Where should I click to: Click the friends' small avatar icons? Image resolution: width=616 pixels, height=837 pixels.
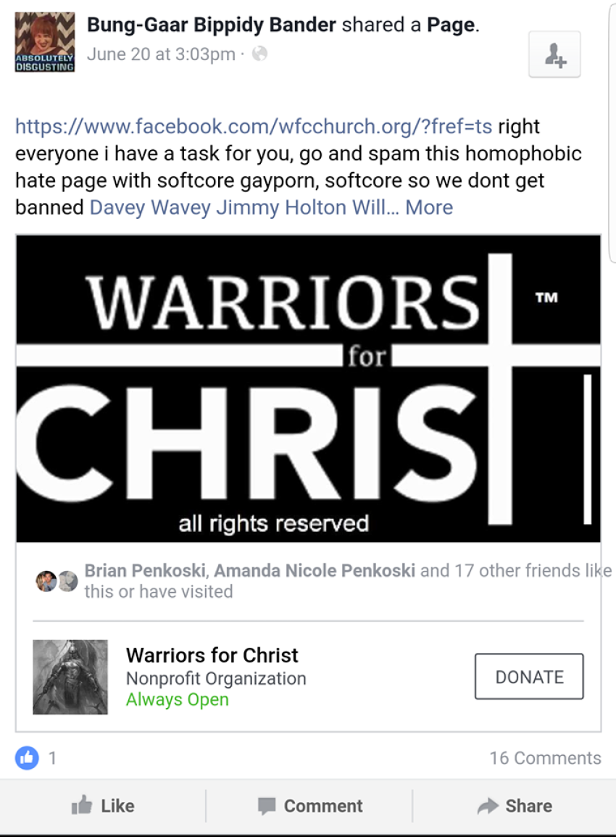[x=57, y=581]
